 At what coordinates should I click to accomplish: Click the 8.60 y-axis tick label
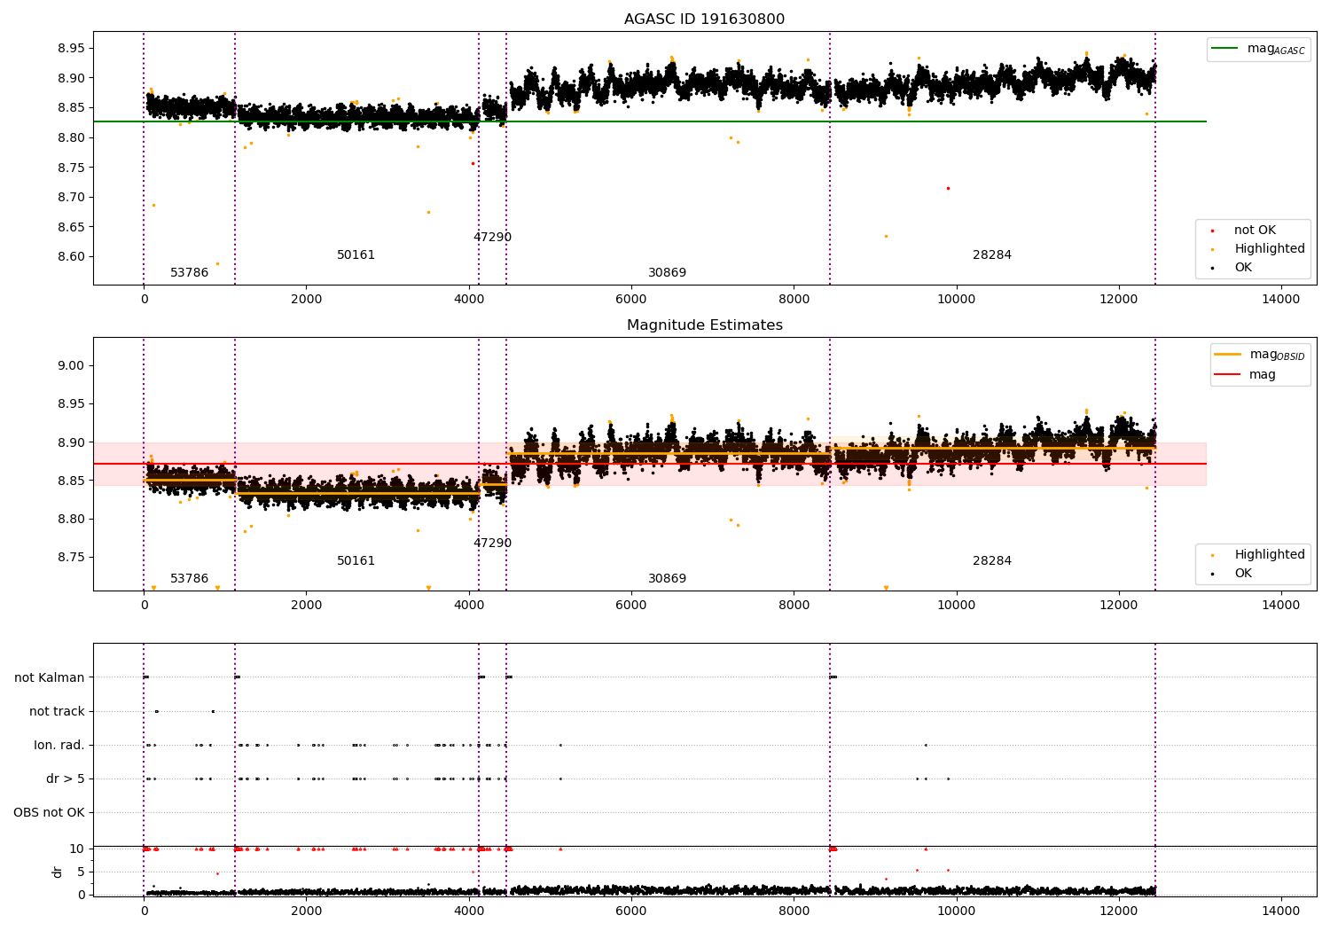(x=72, y=257)
